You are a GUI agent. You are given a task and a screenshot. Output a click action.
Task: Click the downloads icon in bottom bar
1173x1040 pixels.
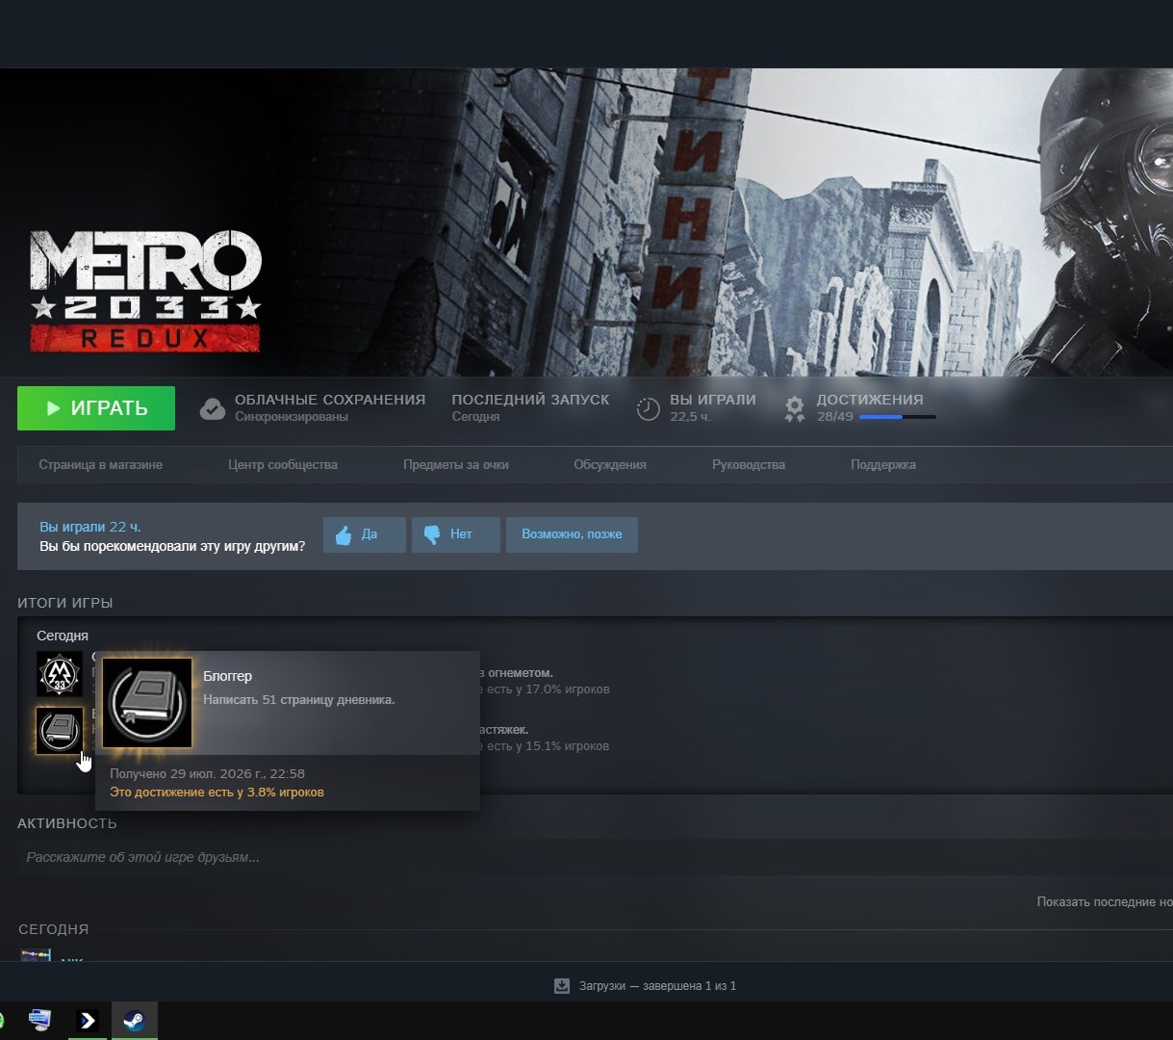pyautogui.click(x=562, y=986)
